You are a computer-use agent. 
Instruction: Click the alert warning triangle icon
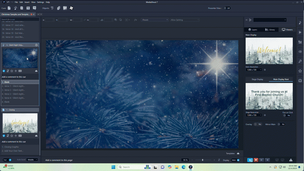291,160
